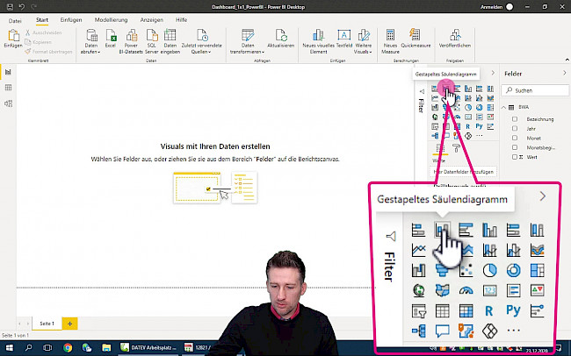Screen dimensions: 571x356
Task: Click previous page arrow beside Seite 1
Action: click(x=19, y=324)
